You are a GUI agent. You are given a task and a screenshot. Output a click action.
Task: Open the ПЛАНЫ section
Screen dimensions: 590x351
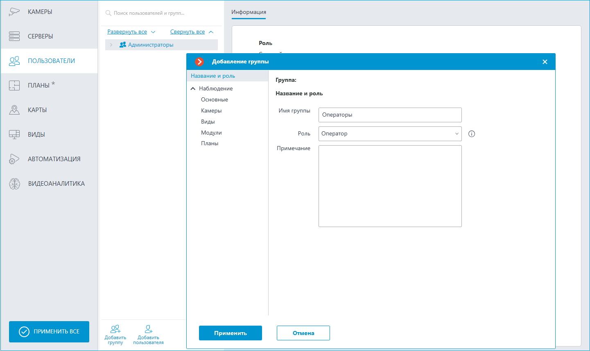click(x=49, y=85)
